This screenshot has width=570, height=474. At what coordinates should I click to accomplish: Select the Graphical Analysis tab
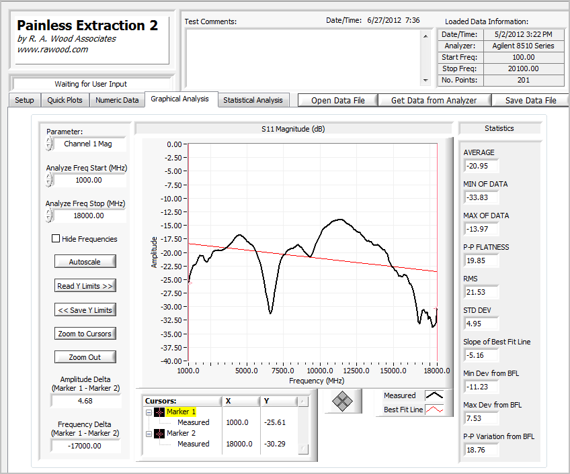[x=180, y=99]
